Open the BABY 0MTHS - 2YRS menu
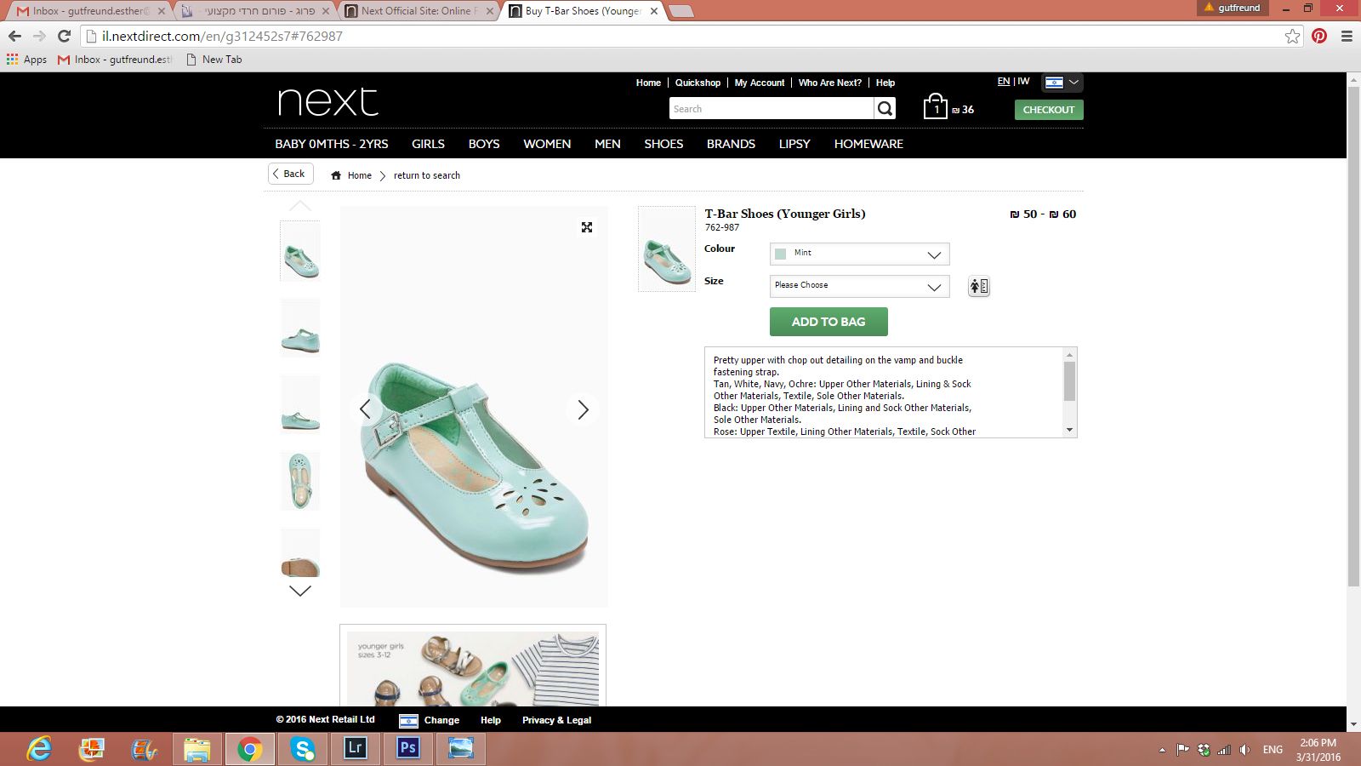Screen dimensions: 1361x766 tap(332, 144)
